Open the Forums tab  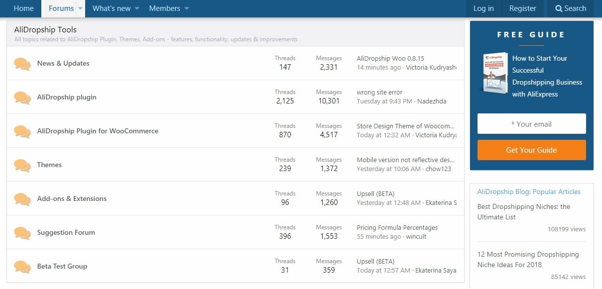[x=61, y=8]
